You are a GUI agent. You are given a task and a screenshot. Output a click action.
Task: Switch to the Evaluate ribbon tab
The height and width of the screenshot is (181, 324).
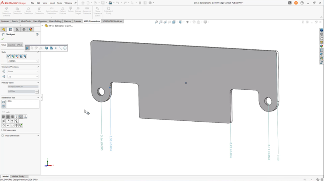[77, 21]
